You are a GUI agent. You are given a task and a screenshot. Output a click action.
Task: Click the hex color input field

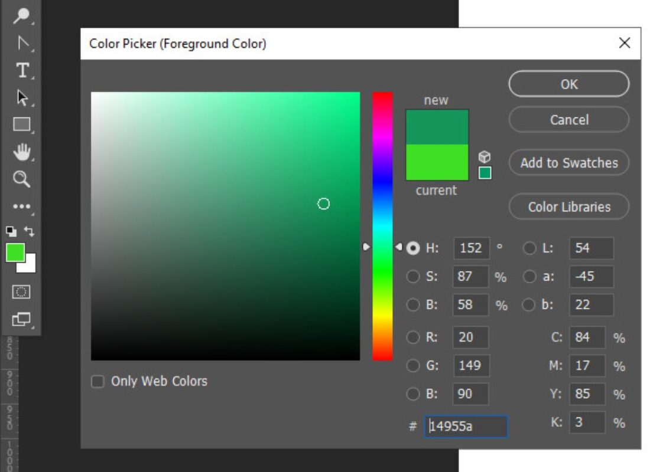466,426
